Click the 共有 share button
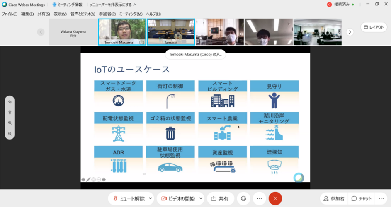The width and height of the screenshot is (391, 207). (x=220, y=199)
